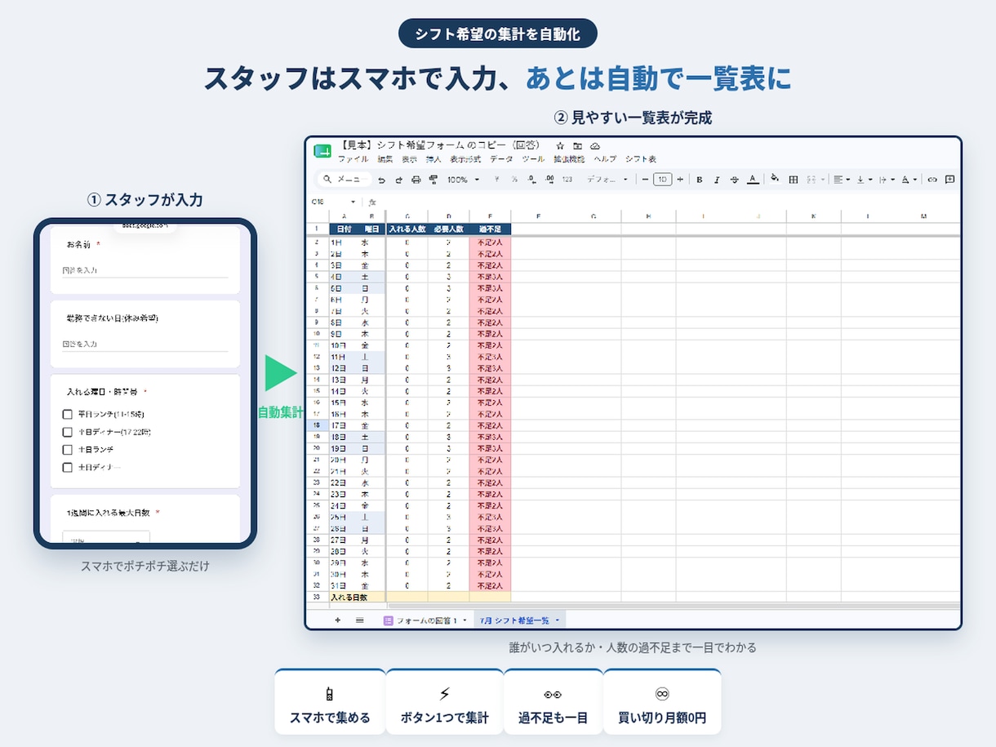
Task: Decrease decimal places
Action: [532, 180]
